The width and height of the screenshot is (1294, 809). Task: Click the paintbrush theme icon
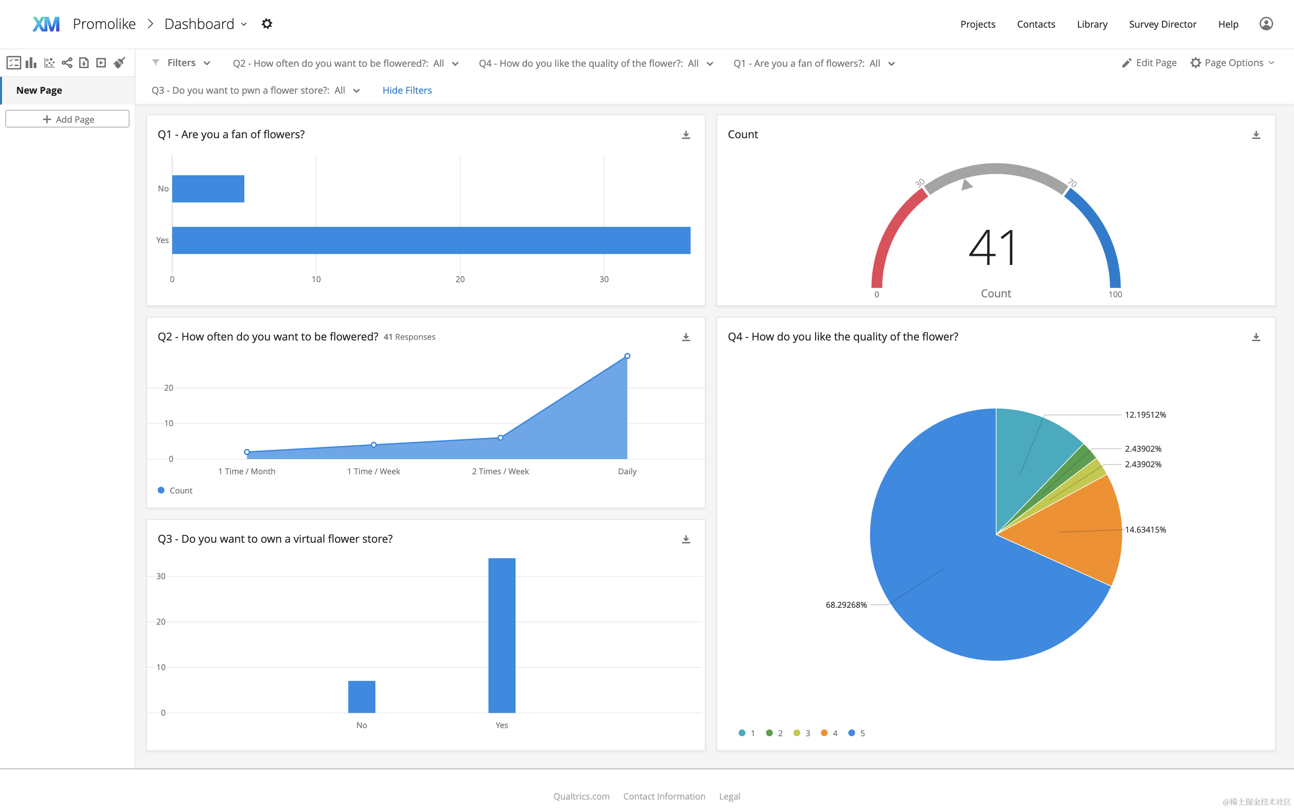(119, 63)
